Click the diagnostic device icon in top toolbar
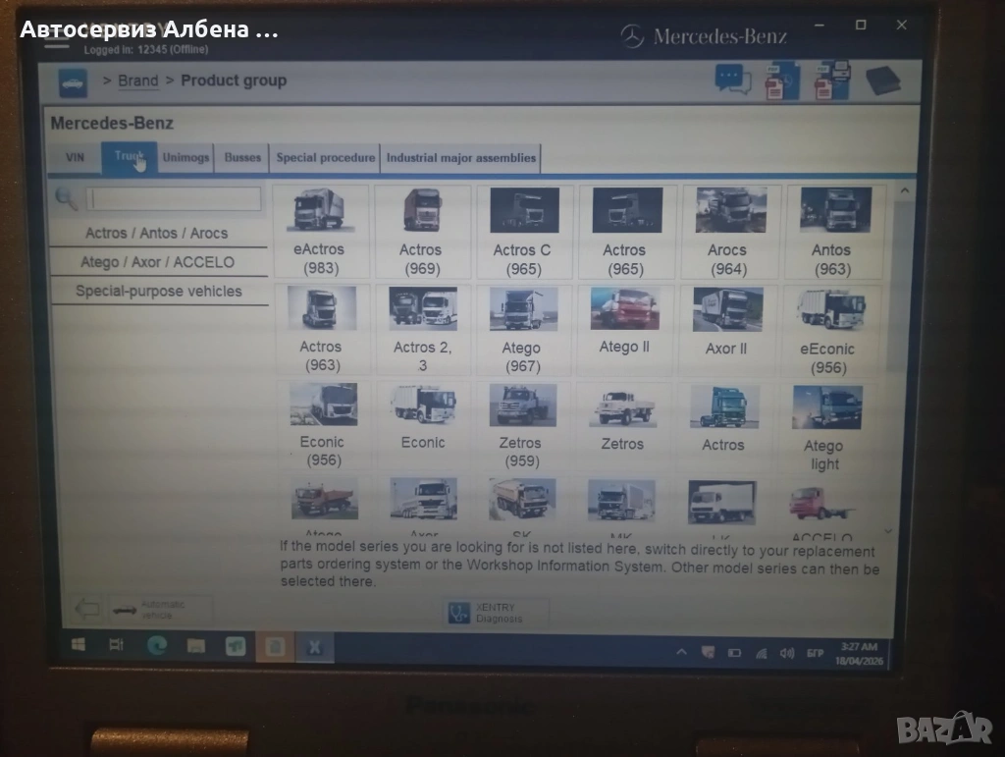1005x757 pixels. 881,81
